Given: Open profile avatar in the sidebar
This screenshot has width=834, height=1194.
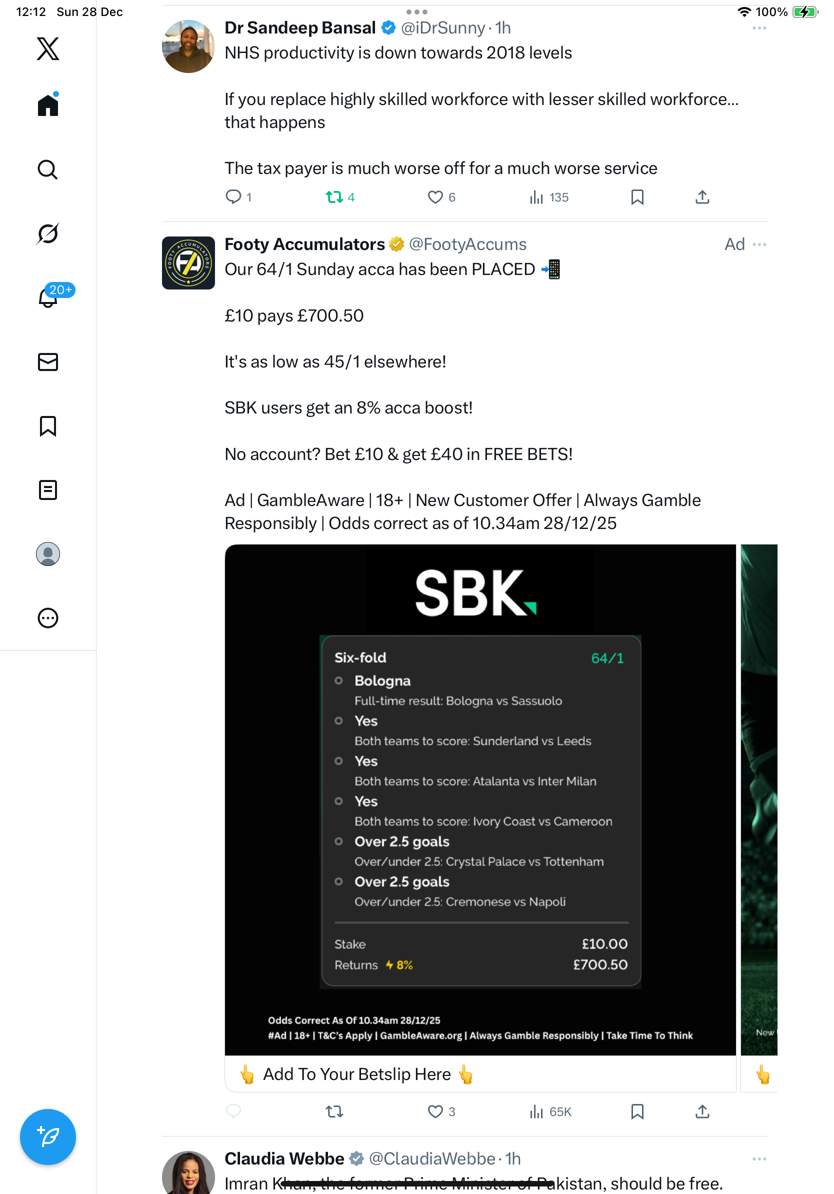Looking at the screenshot, I should click(x=48, y=554).
